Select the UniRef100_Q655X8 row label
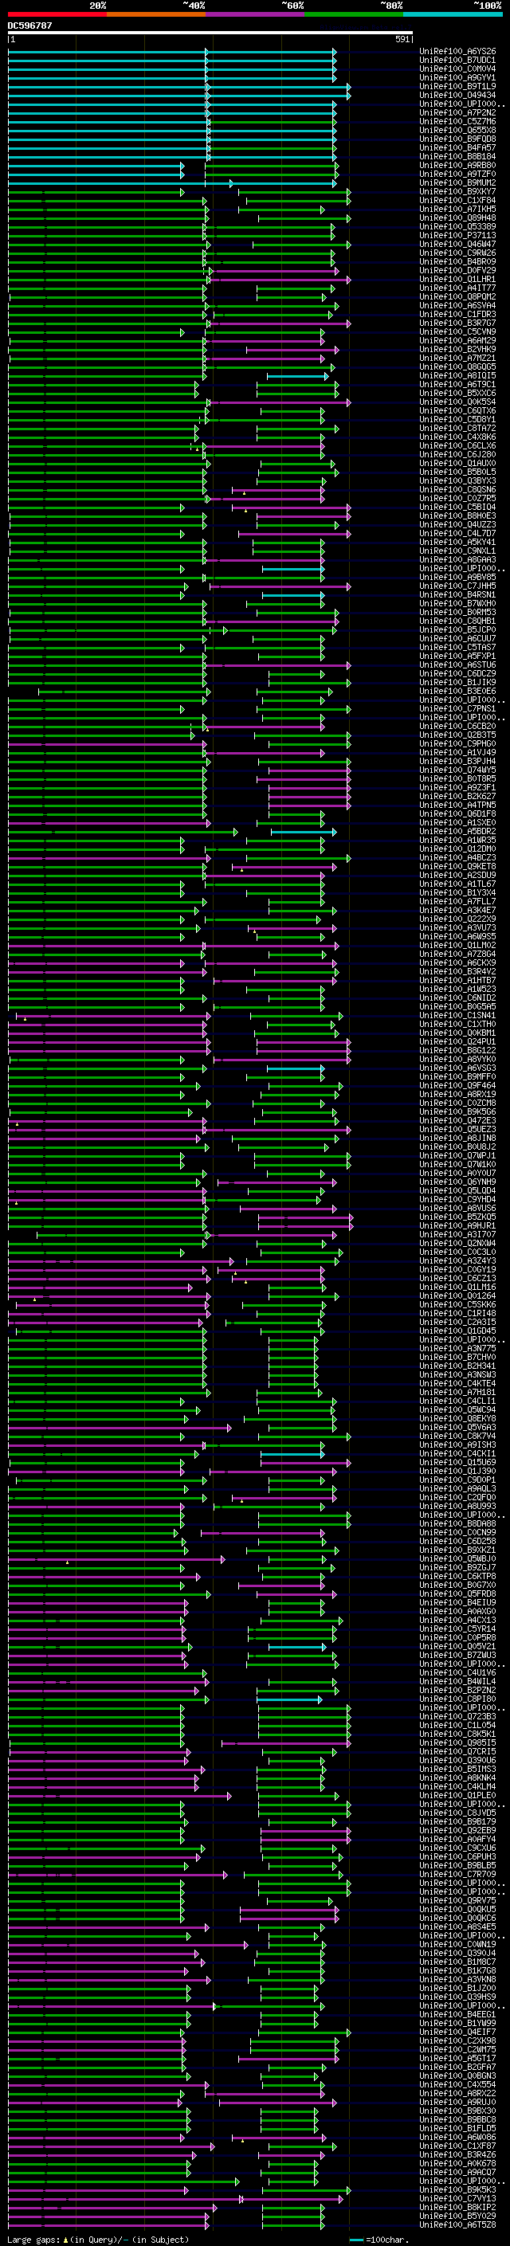Screen dimensions: 510x2246 tap(457, 130)
